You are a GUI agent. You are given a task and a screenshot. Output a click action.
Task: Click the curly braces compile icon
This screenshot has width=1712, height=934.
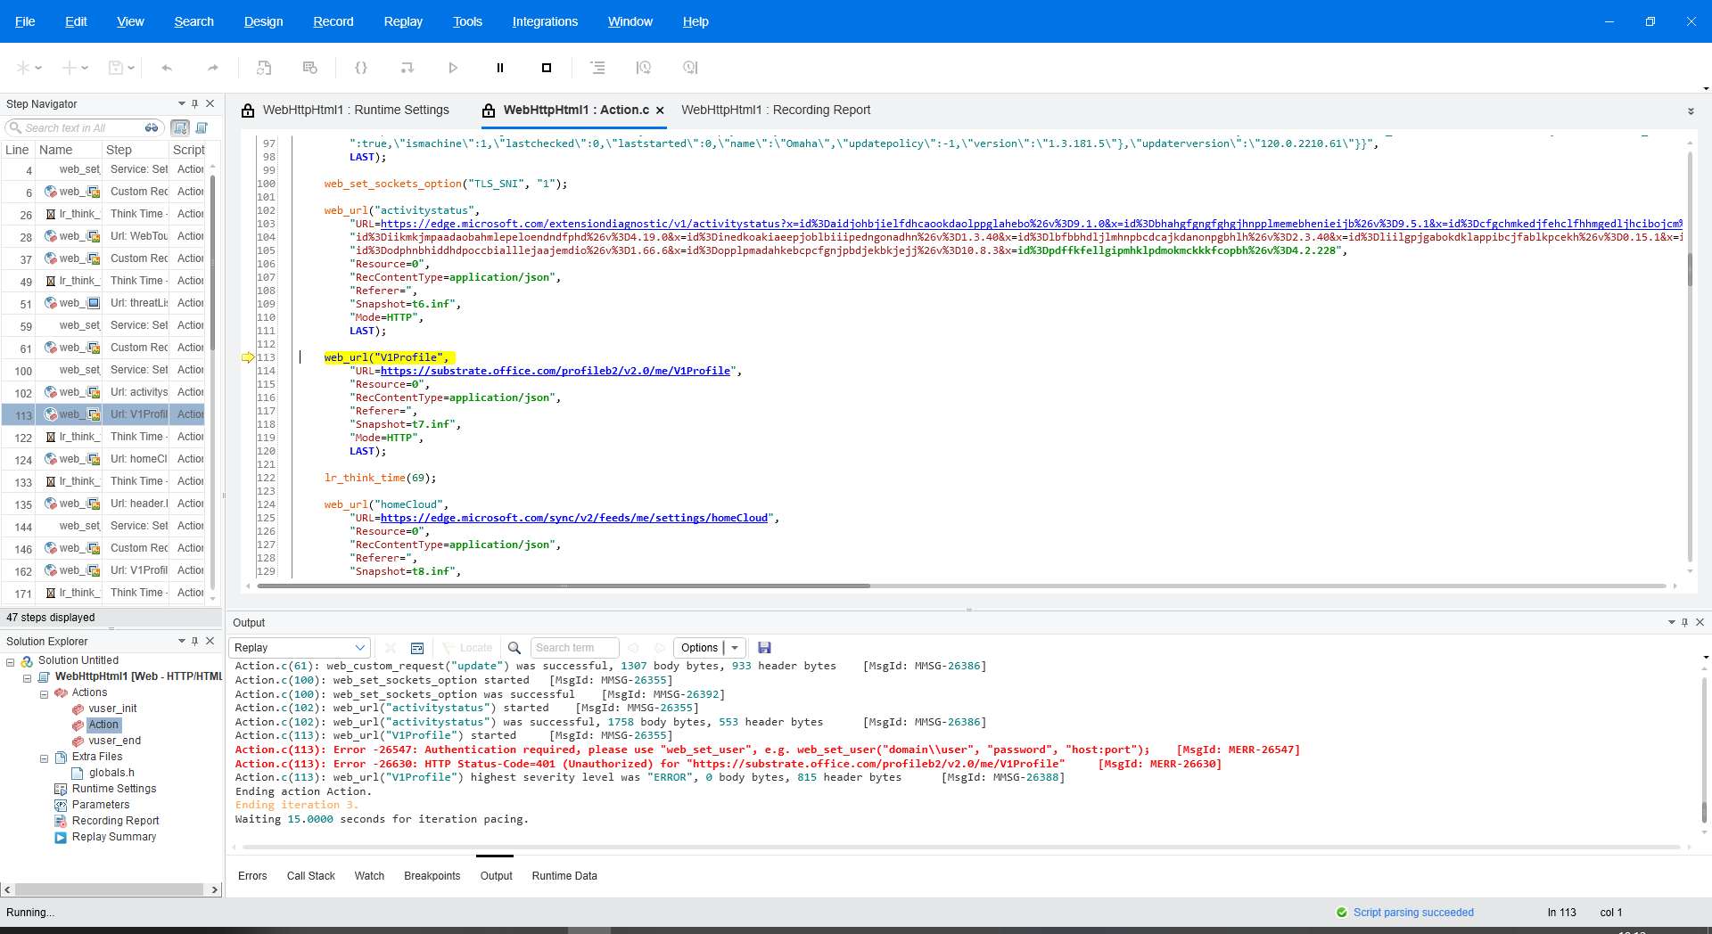(361, 68)
